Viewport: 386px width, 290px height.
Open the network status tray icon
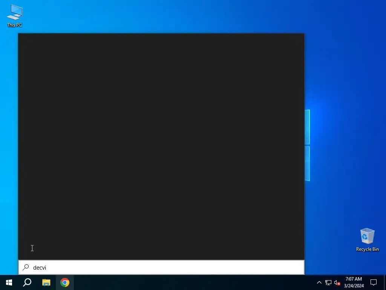click(328, 282)
